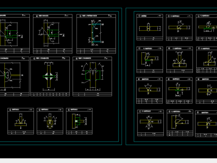
Task: Select the cyan channel-section weld detail drawing
Action: tap(96, 34)
